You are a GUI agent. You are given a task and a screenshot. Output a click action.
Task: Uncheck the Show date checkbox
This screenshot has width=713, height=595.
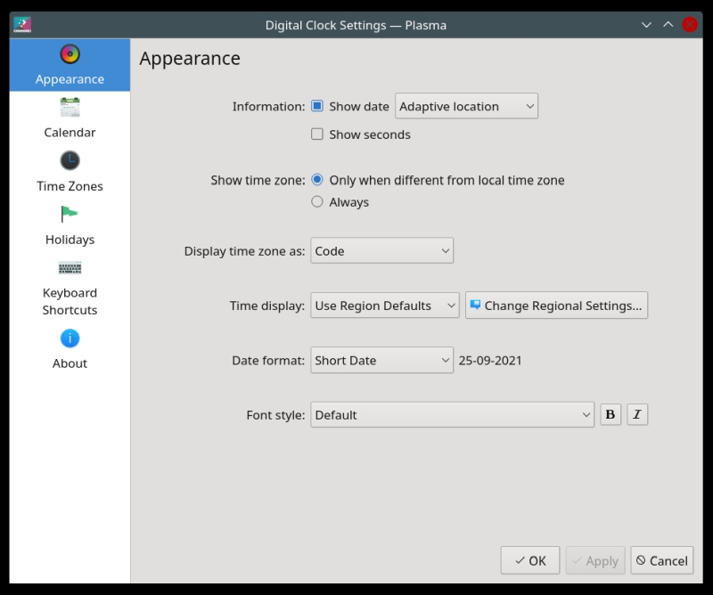pyautogui.click(x=317, y=106)
